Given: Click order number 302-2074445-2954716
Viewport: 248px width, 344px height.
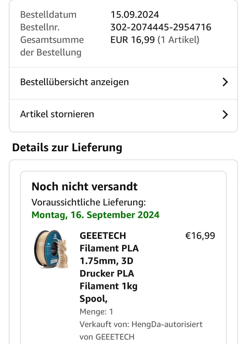Looking at the screenshot, I should coord(161,27).
